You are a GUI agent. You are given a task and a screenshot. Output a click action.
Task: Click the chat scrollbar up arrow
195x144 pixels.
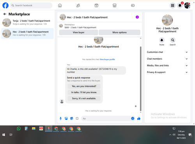click(140, 38)
